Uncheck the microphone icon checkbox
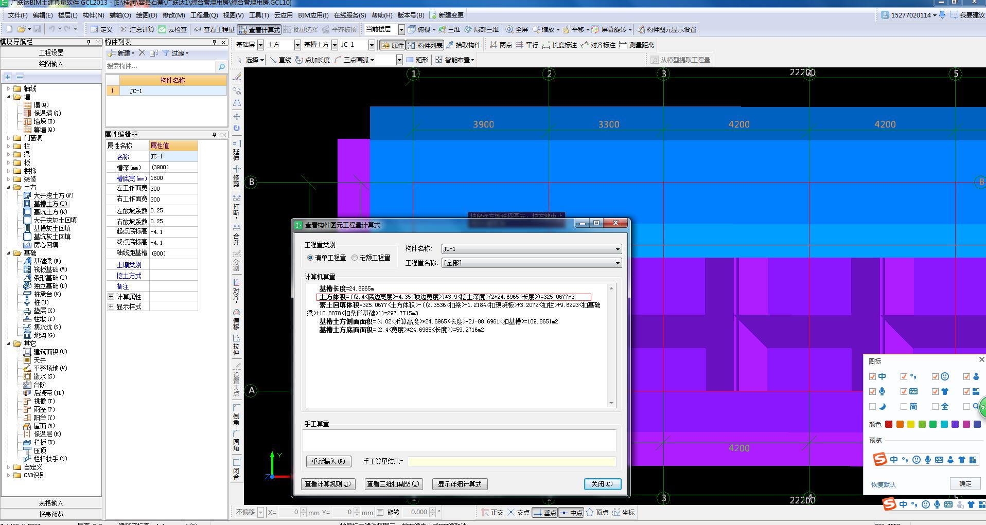986x525 pixels. (x=872, y=392)
